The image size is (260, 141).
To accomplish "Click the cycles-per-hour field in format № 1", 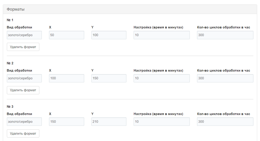I will click(225, 35).
